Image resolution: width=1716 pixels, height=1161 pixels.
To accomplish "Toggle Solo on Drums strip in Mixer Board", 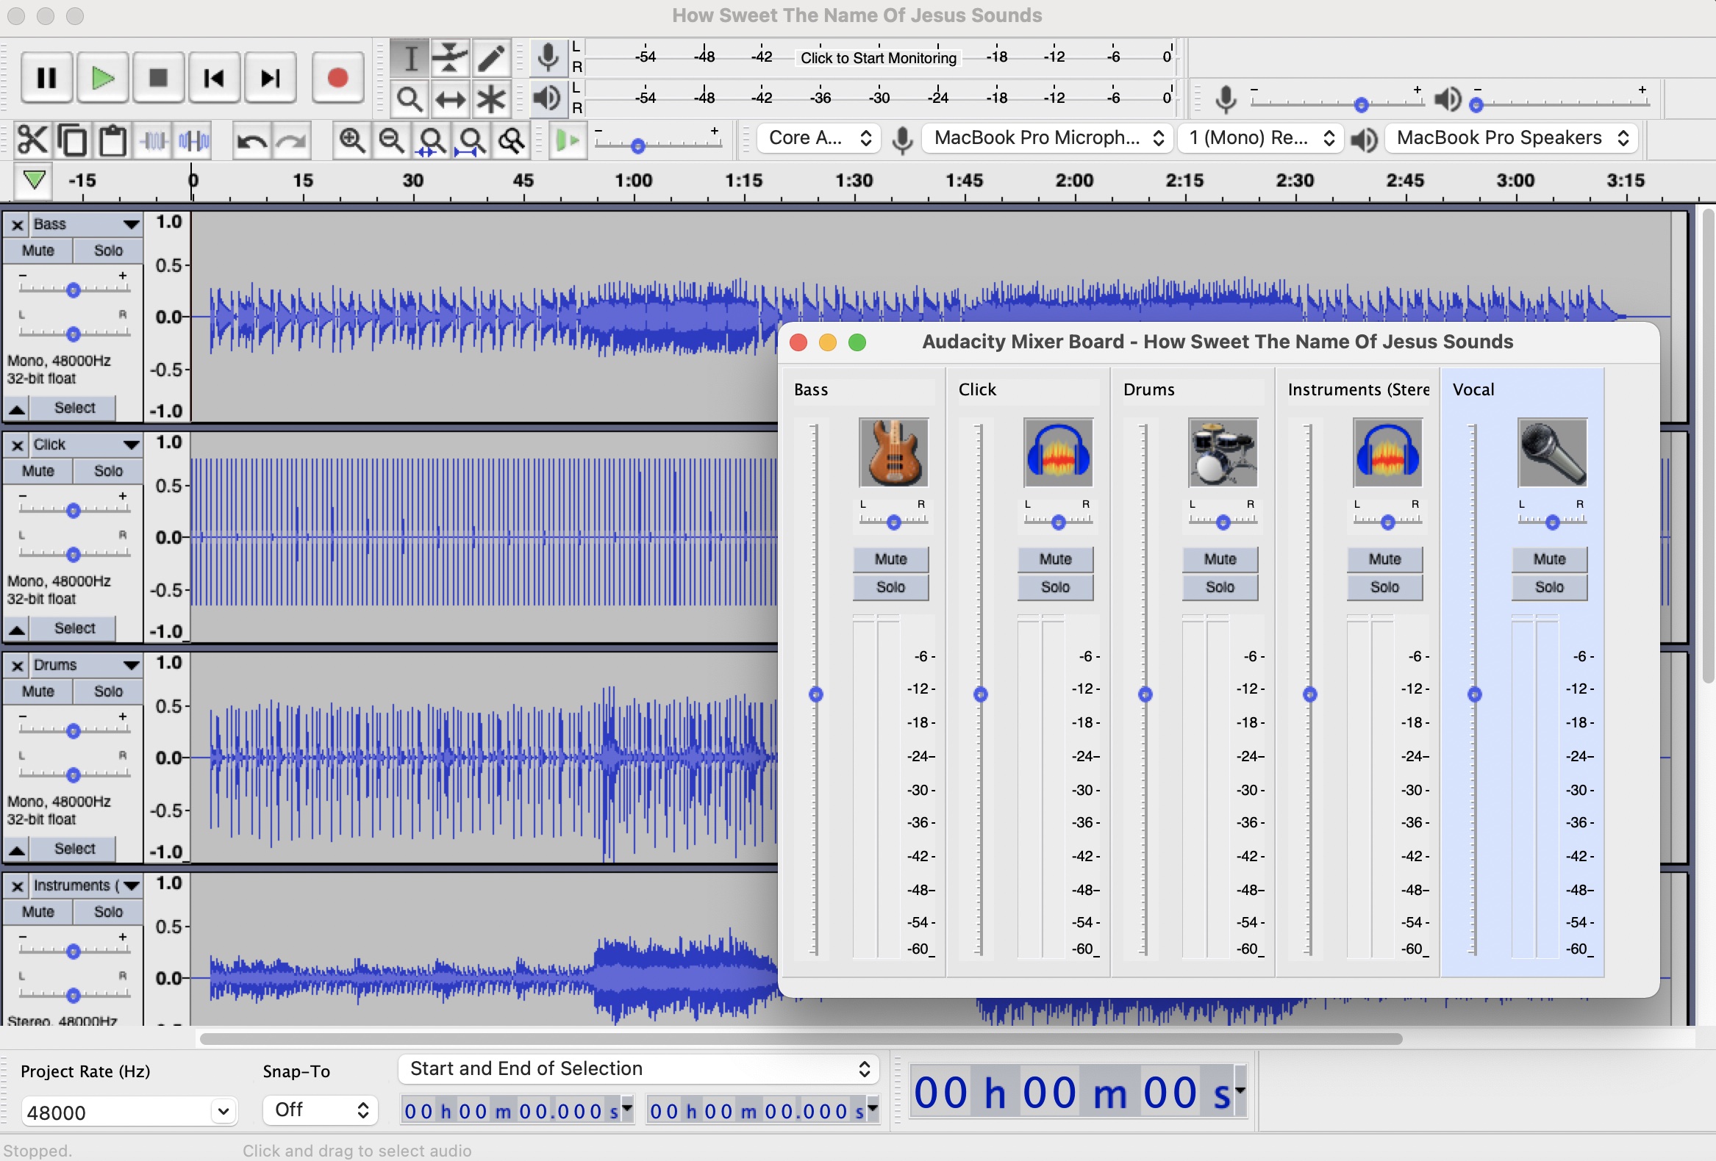I will click(1220, 588).
